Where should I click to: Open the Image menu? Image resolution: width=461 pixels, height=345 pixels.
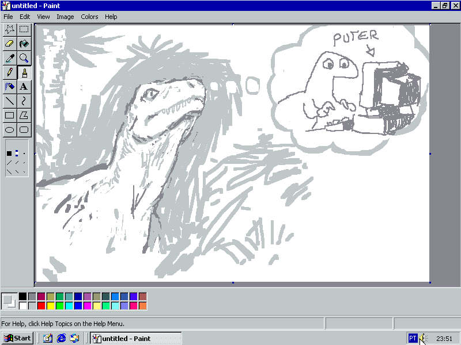(65, 17)
